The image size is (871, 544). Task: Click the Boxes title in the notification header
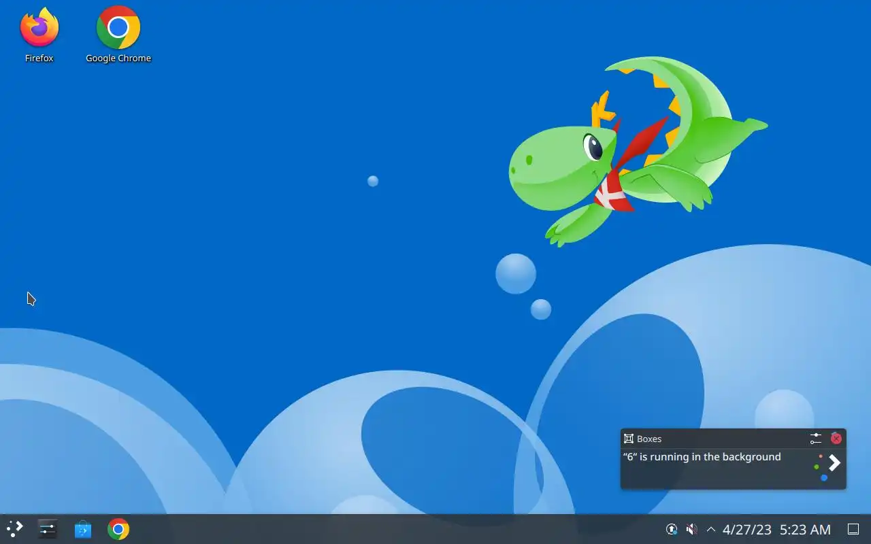coord(649,439)
